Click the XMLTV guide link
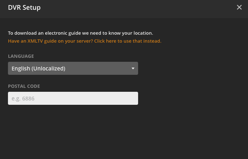This screenshot has height=159, width=248. (84, 41)
